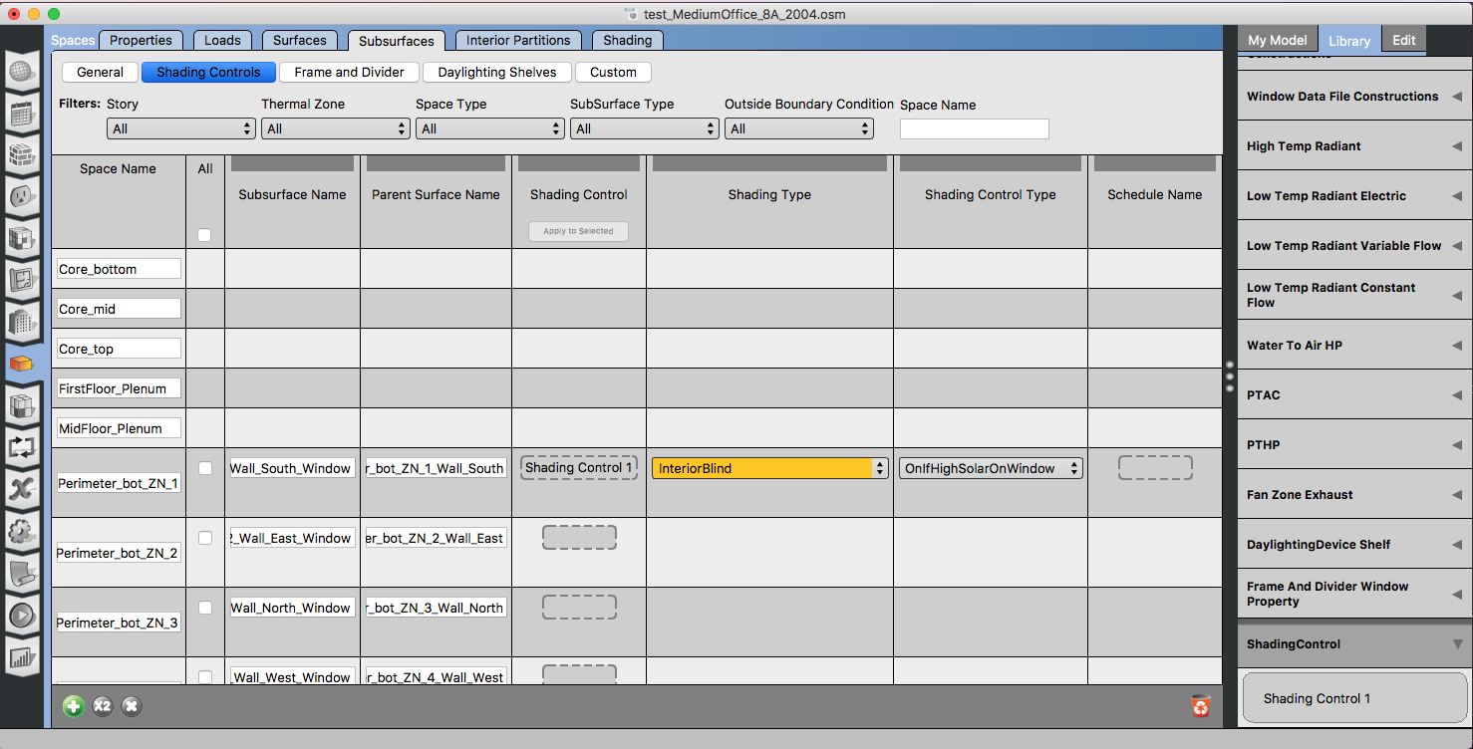Expand the High Temp Radiant section

coord(1457,146)
